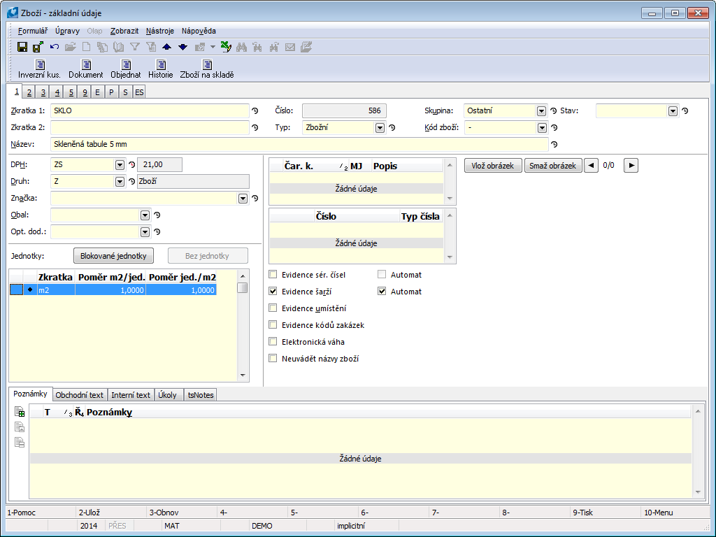Expand the Typ combo box
This screenshot has height=537, width=716.
(380, 128)
